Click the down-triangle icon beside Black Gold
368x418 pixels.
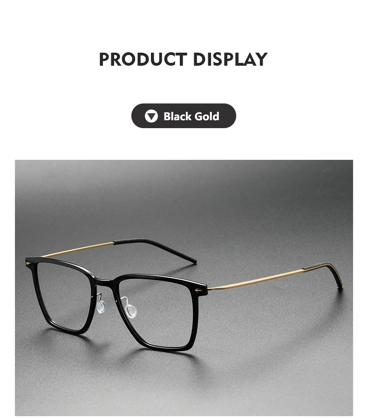151,116
